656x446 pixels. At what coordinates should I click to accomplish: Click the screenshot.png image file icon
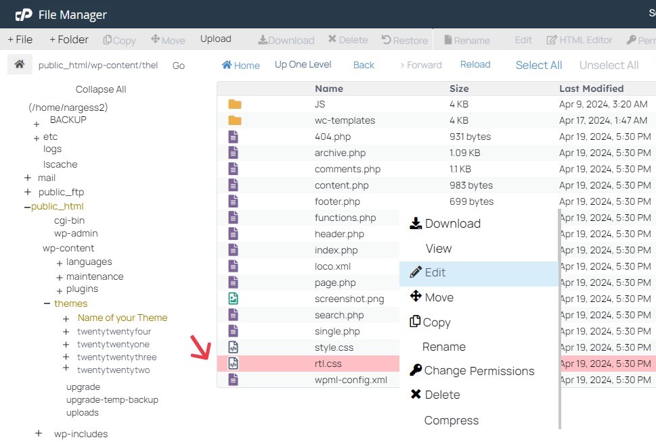(234, 299)
